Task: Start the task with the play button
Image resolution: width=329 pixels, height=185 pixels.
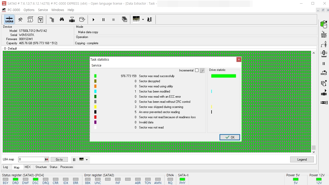Action: click(93, 20)
